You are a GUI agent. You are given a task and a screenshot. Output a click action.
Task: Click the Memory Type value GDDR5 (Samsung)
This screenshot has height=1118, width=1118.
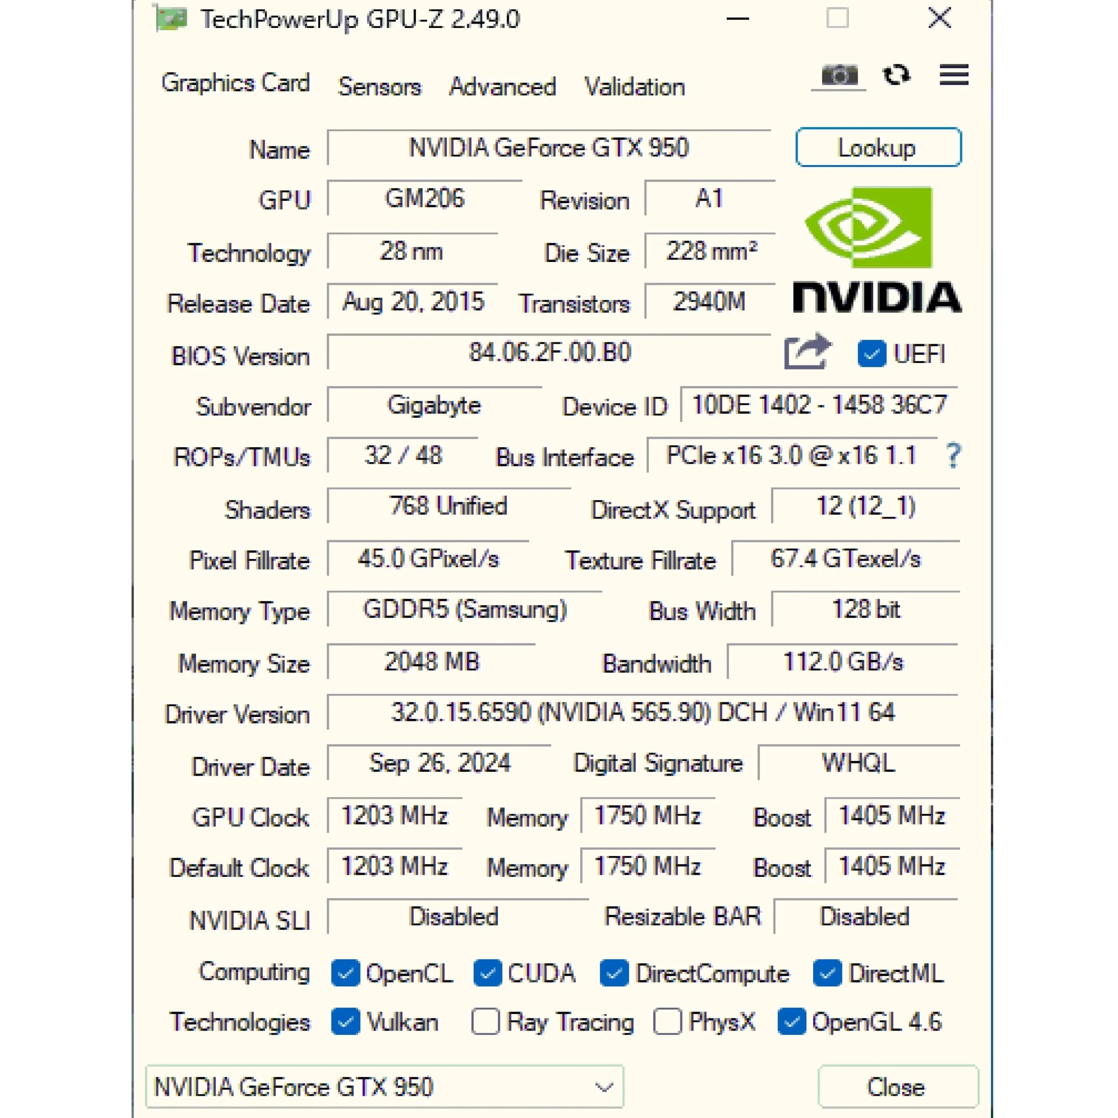[465, 609]
